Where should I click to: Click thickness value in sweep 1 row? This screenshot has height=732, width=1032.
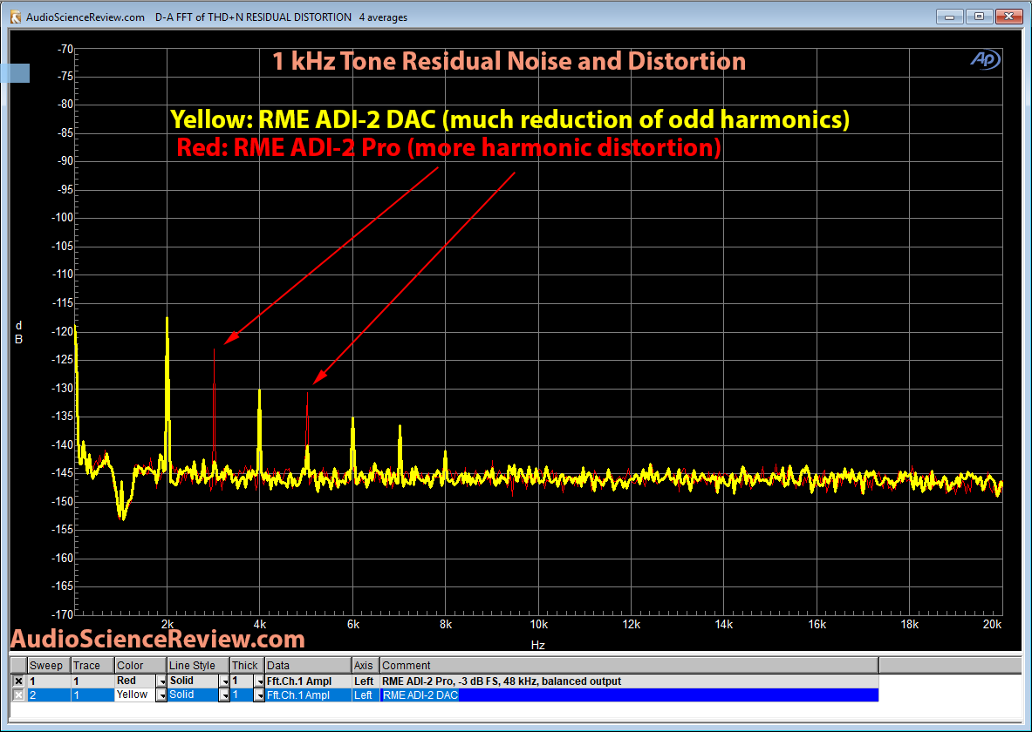[x=242, y=681]
